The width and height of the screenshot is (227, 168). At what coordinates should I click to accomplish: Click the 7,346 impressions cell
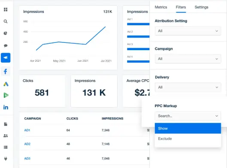click(106, 130)
